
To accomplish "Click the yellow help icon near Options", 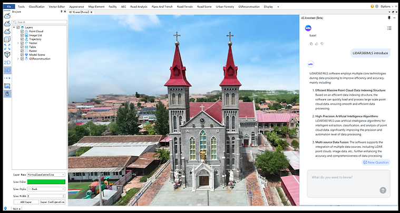I will (x=372, y=6).
